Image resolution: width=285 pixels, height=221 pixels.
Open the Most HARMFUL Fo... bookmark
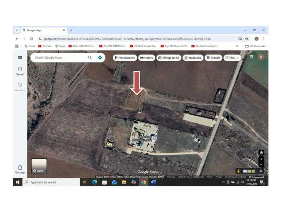[82, 46]
